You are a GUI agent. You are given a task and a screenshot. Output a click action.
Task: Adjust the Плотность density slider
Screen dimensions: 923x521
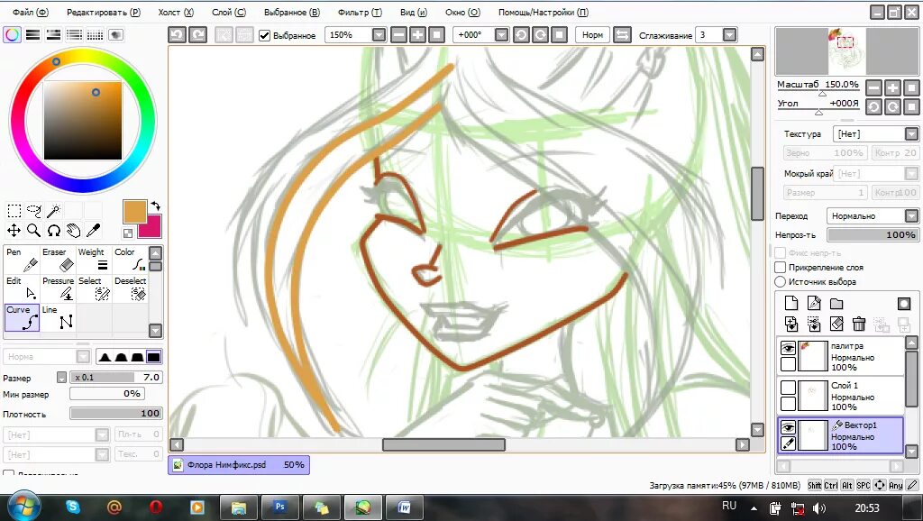coord(115,413)
